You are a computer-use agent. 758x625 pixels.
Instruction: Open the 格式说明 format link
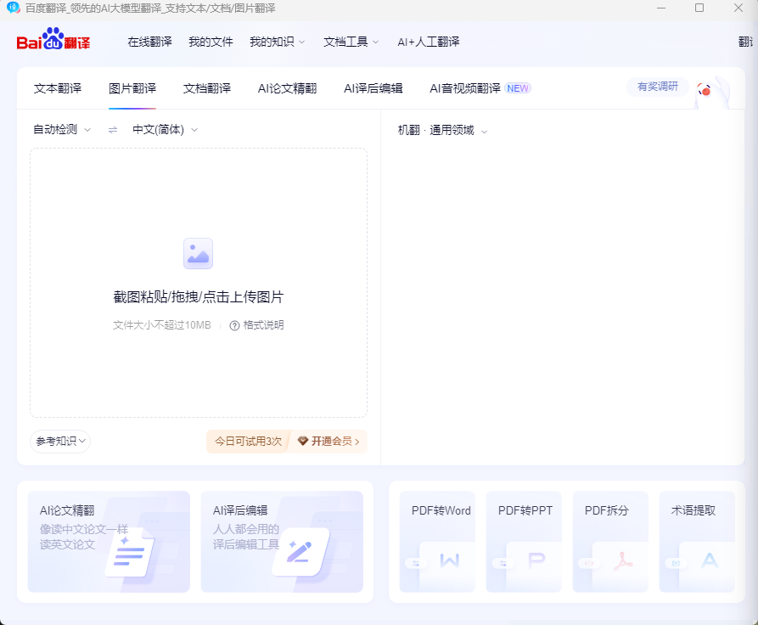[263, 325]
